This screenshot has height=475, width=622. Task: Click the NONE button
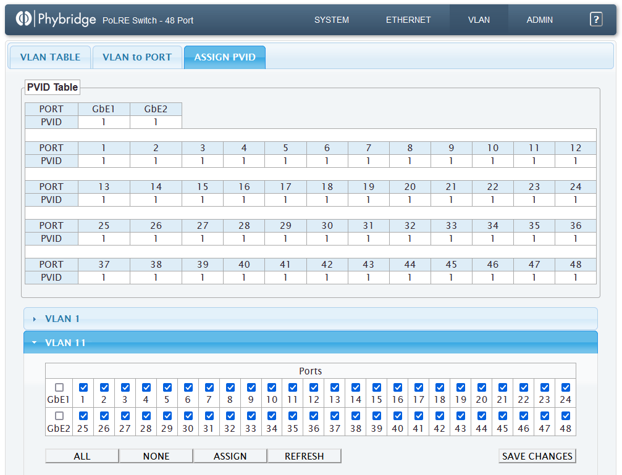(156, 456)
